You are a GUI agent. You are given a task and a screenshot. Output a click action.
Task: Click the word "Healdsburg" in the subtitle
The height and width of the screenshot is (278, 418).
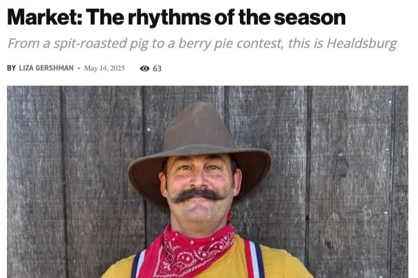point(362,44)
